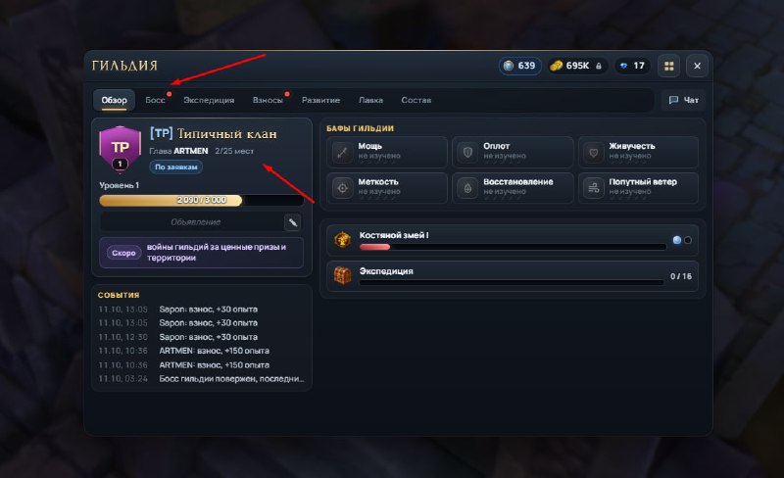Close the guild window
The image size is (784, 478).
pyautogui.click(x=697, y=66)
